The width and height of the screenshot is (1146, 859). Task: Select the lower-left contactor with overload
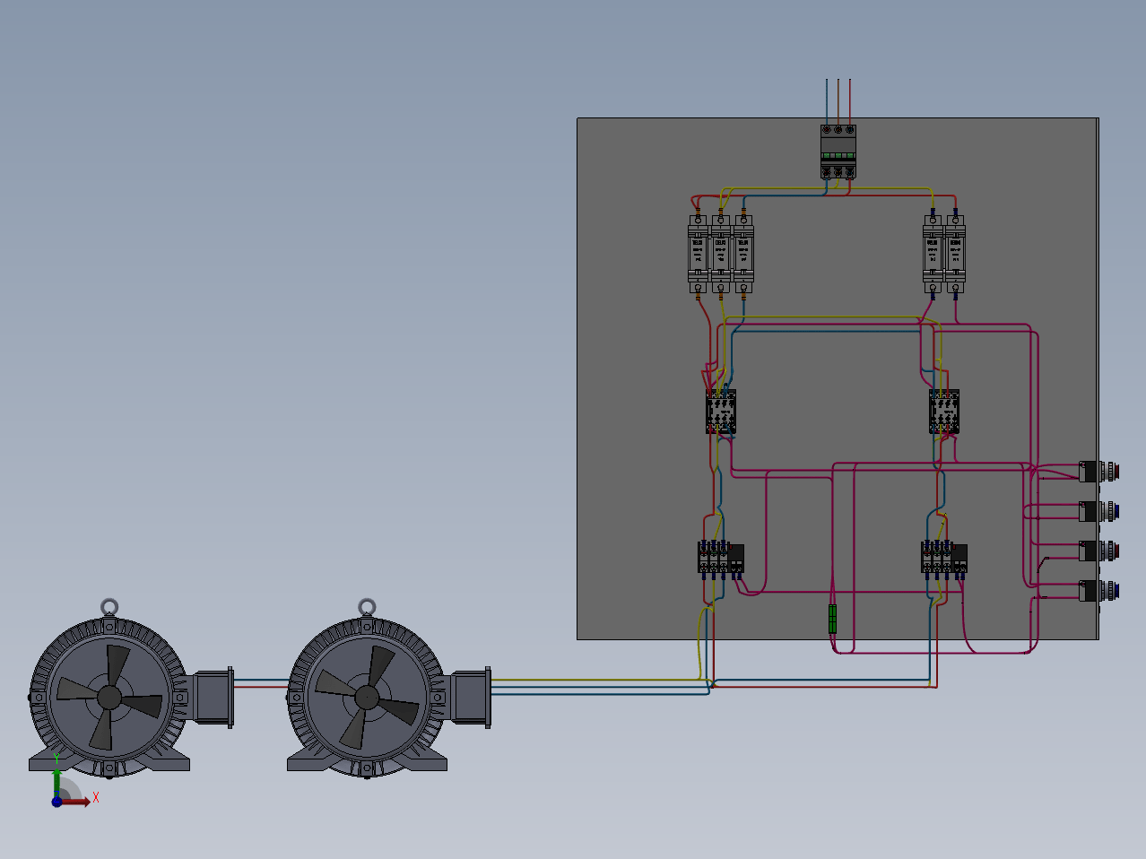[721, 558]
